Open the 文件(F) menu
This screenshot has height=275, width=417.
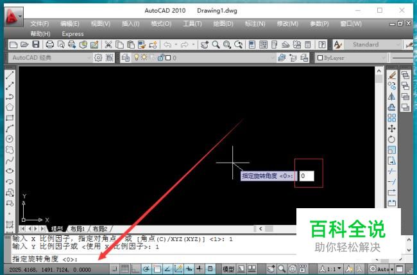(x=40, y=24)
